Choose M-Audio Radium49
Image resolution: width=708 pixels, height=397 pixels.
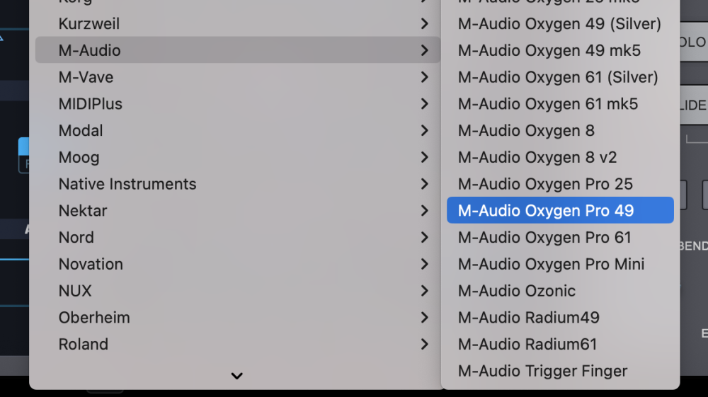pos(528,318)
